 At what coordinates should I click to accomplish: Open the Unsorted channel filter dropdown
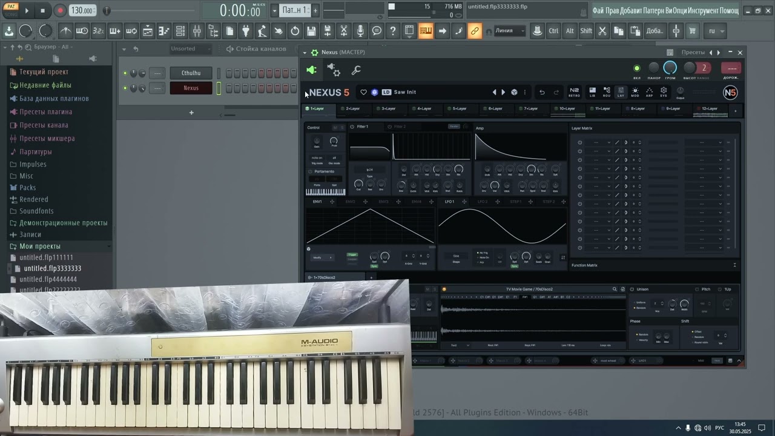click(x=190, y=48)
